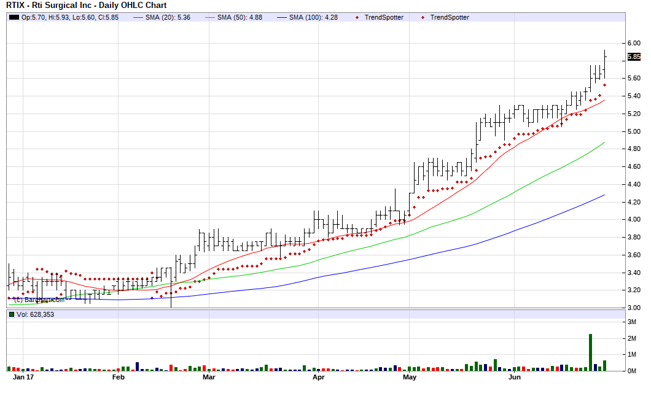Select the 4.00 price axis label

pyautogui.click(x=634, y=220)
